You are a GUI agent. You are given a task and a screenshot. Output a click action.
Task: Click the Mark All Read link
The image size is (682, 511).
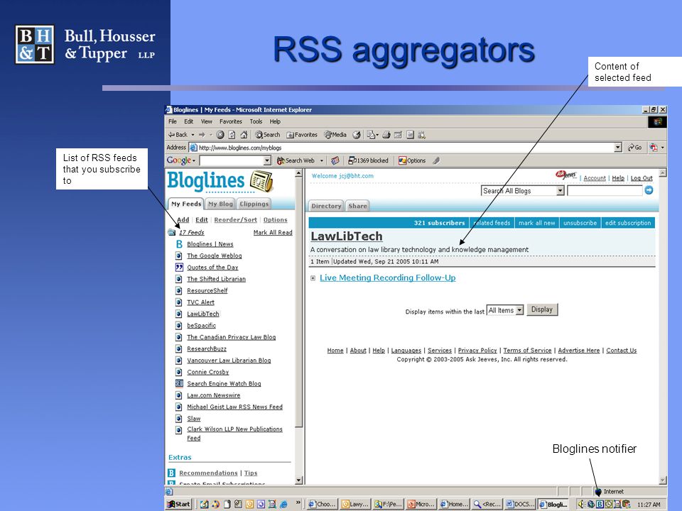click(273, 233)
